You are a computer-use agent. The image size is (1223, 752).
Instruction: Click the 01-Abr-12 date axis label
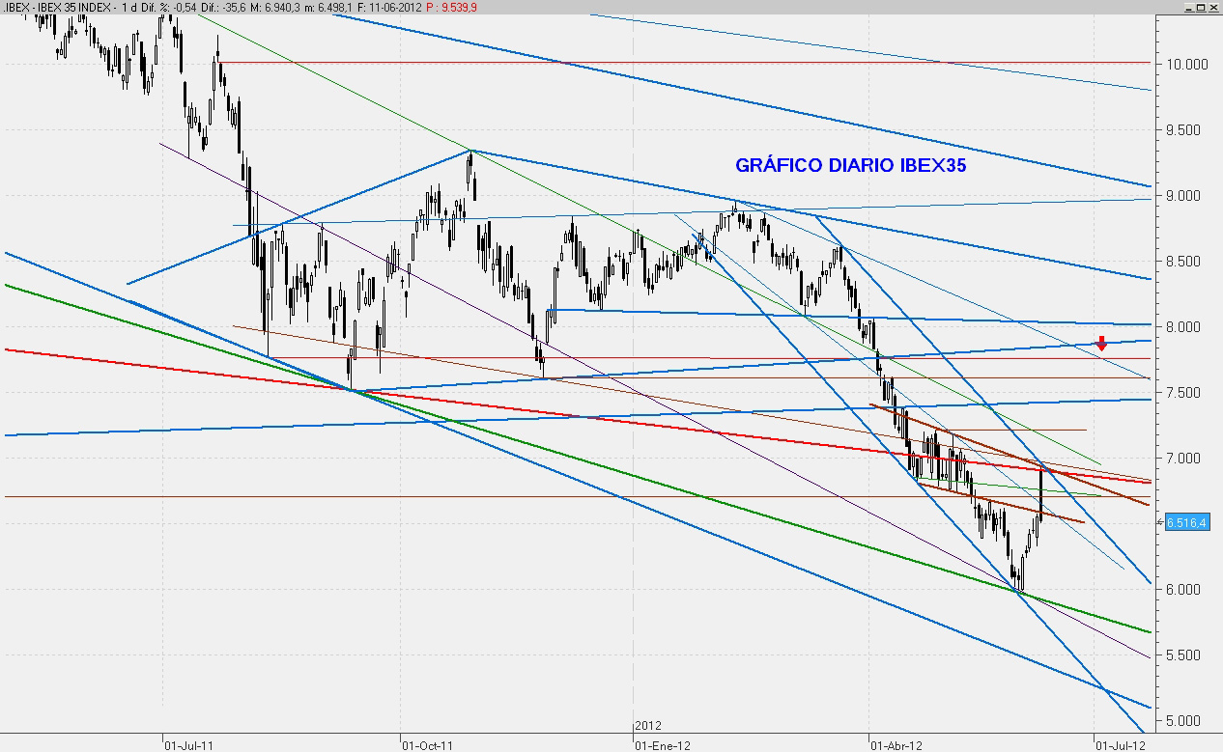[x=897, y=744]
